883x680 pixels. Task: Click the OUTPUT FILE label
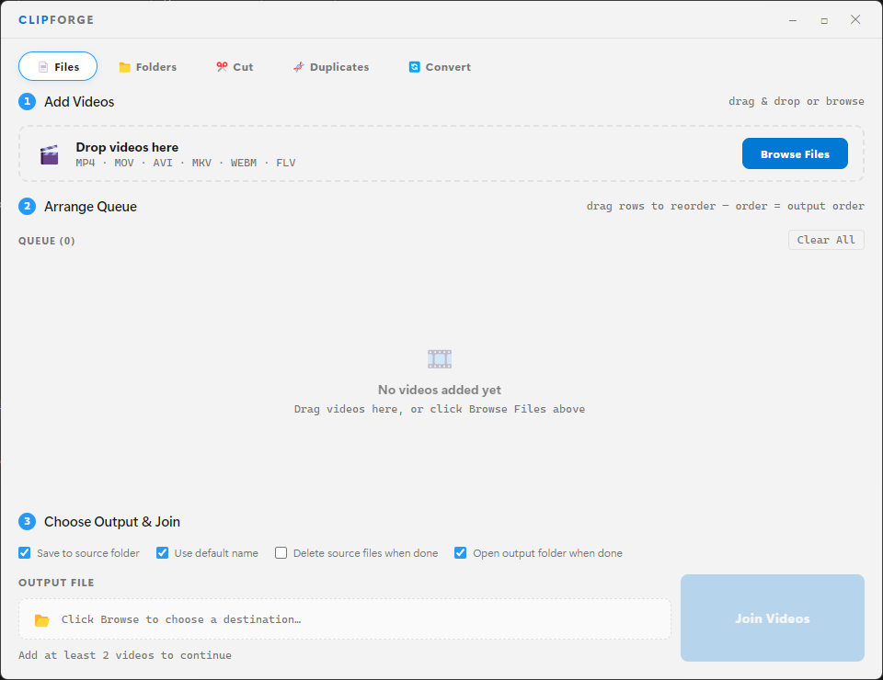[56, 583]
